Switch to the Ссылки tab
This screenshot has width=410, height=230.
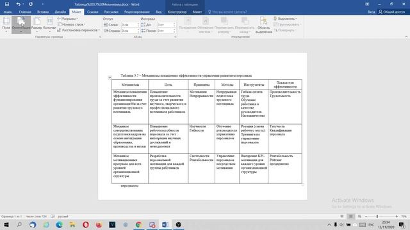pyautogui.click(x=92, y=12)
